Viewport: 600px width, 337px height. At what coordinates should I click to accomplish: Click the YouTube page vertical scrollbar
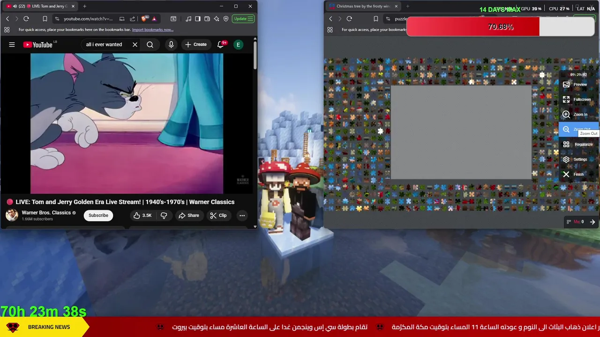coord(255,56)
